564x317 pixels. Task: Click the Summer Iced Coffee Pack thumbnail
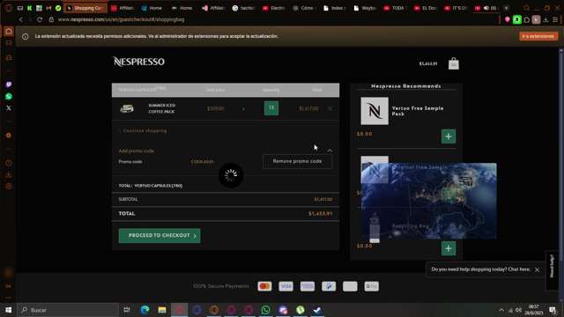pos(127,108)
